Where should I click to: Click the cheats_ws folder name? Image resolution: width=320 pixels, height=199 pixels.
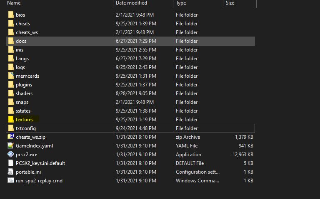[x=27, y=32]
